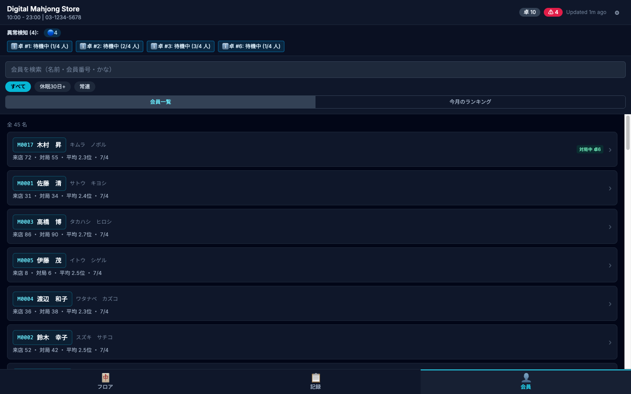The height and width of the screenshot is (394, 631).
Task: Select member tag M0003 高橋 博
Action: 39,222
